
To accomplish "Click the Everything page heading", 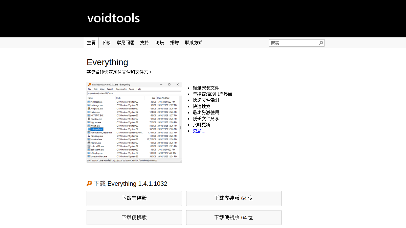I will [x=108, y=62].
